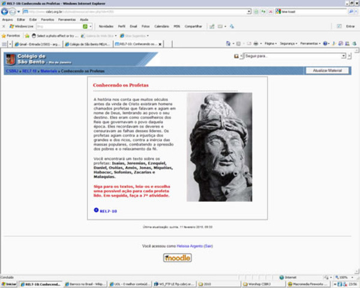The image size is (360, 288).
Task: Click the add-to-favorites-bar star icon
Action: pos(27,36)
